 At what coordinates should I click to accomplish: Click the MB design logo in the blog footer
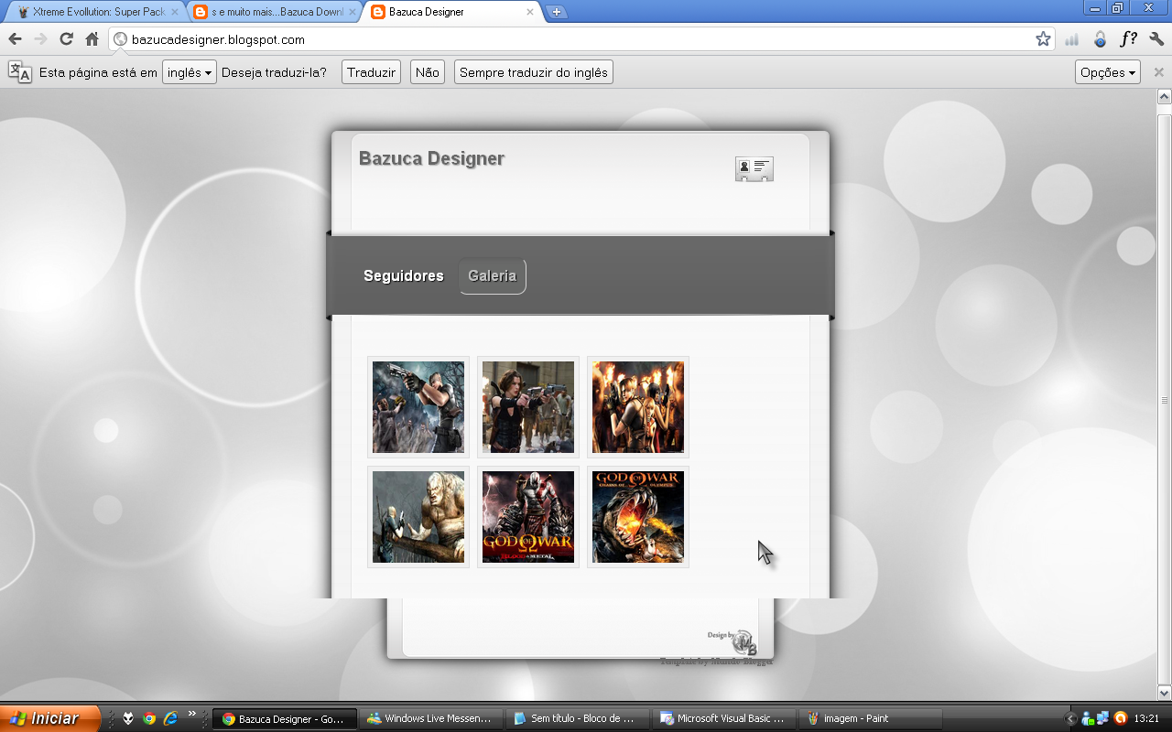[743, 642]
